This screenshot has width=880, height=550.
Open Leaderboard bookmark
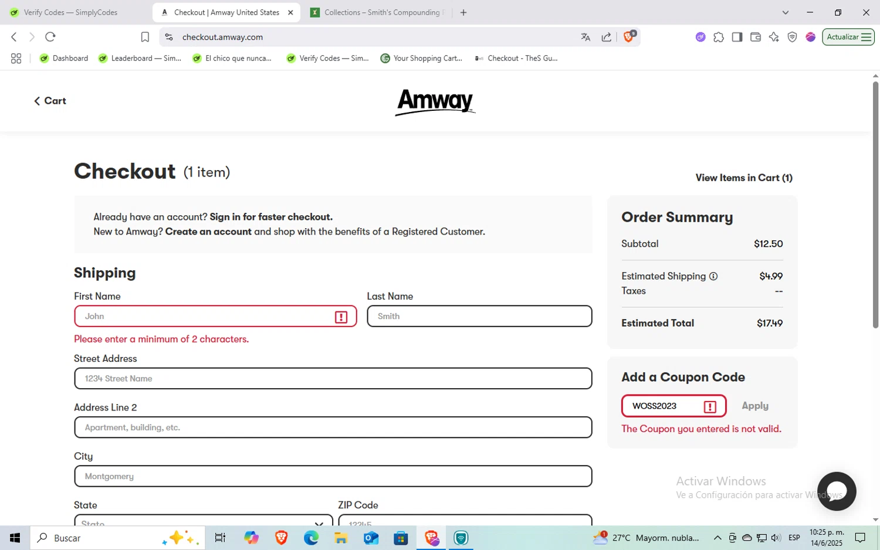tap(140, 58)
